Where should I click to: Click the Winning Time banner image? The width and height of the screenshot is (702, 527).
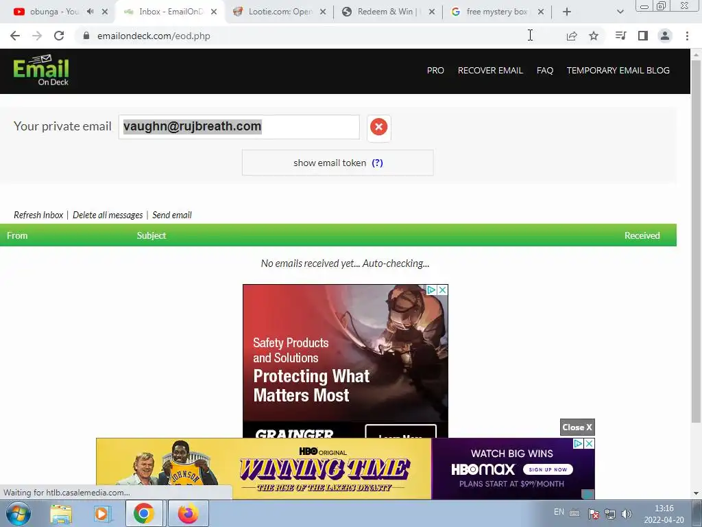264,469
